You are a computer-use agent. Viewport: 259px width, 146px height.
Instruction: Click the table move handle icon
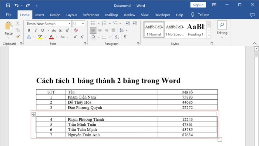(34, 114)
